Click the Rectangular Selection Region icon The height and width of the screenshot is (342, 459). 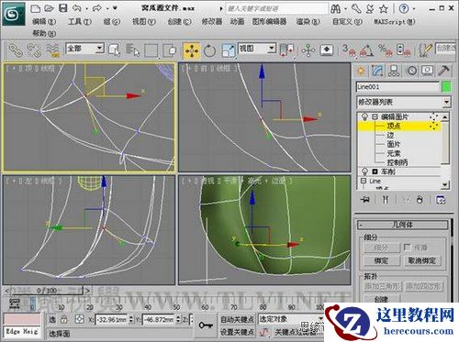[151, 50]
